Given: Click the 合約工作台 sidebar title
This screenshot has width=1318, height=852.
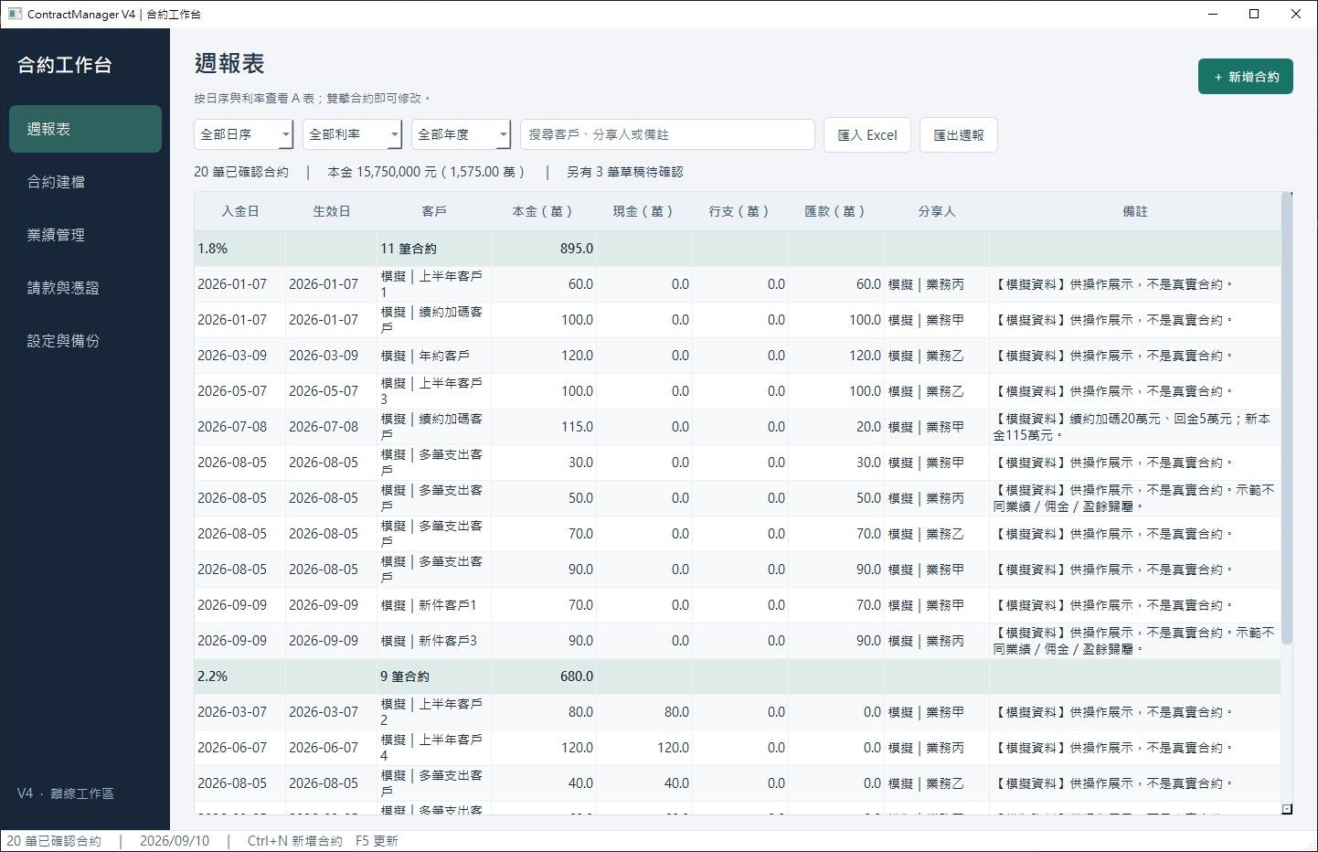Looking at the screenshot, I should (x=65, y=65).
